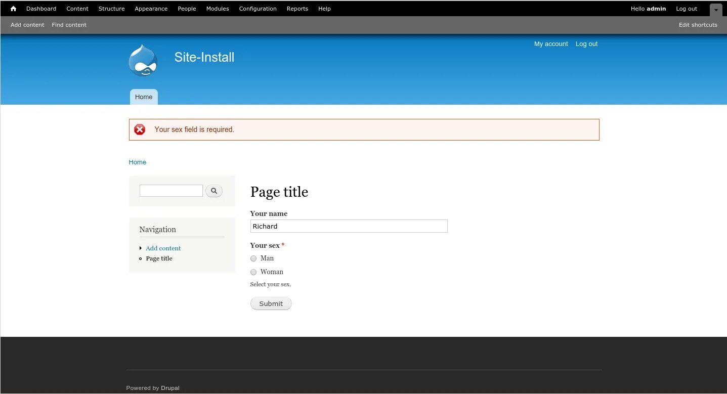
Task: Expand the Add content navigation arrow
Action: [141, 248]
